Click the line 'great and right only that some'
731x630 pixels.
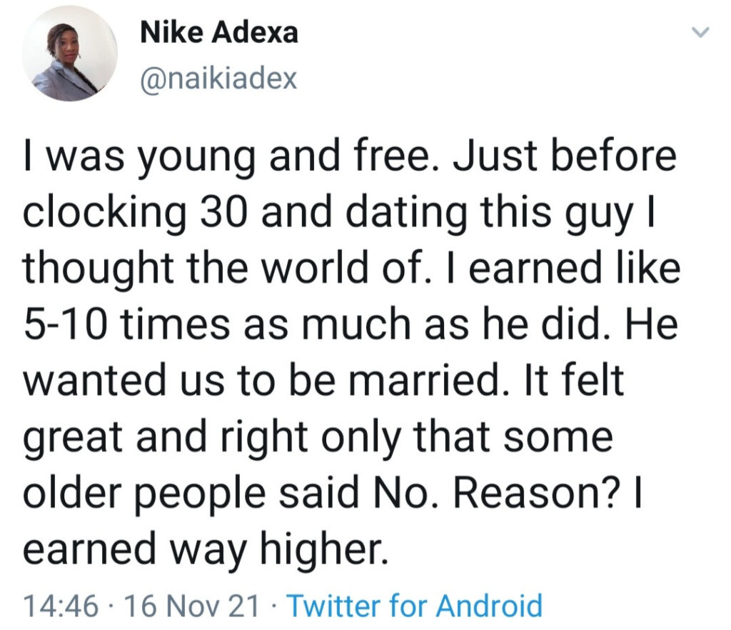point(318,437)
